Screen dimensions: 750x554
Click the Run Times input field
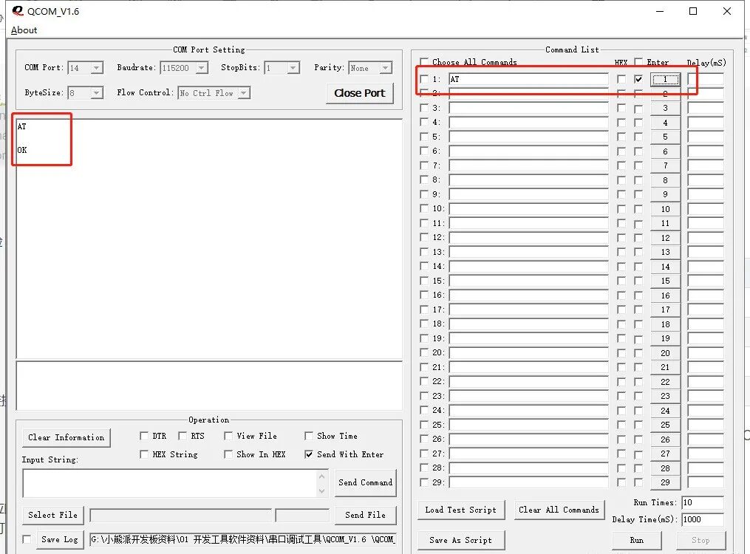pos(702,502)
